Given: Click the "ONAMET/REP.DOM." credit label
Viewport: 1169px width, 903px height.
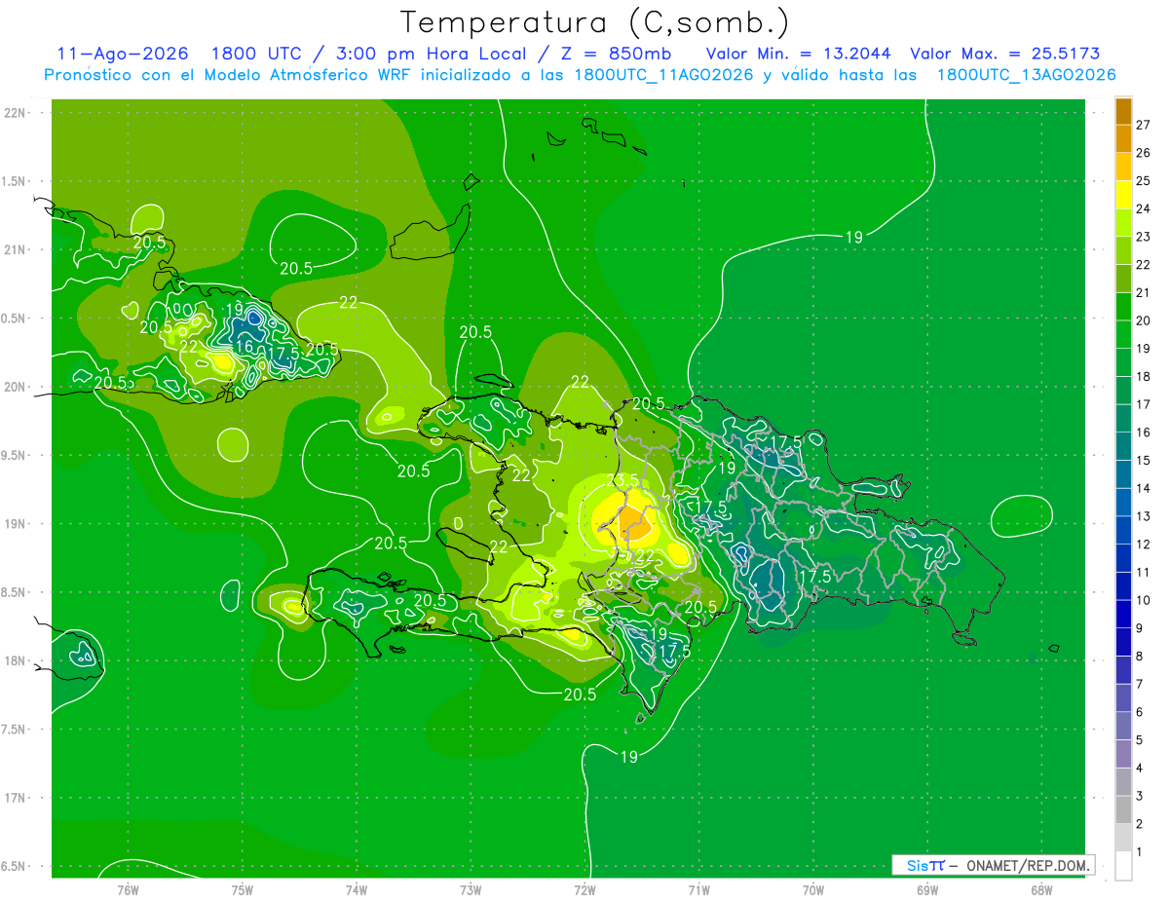Looking at the screenshot, I should tap(1029, 865).
